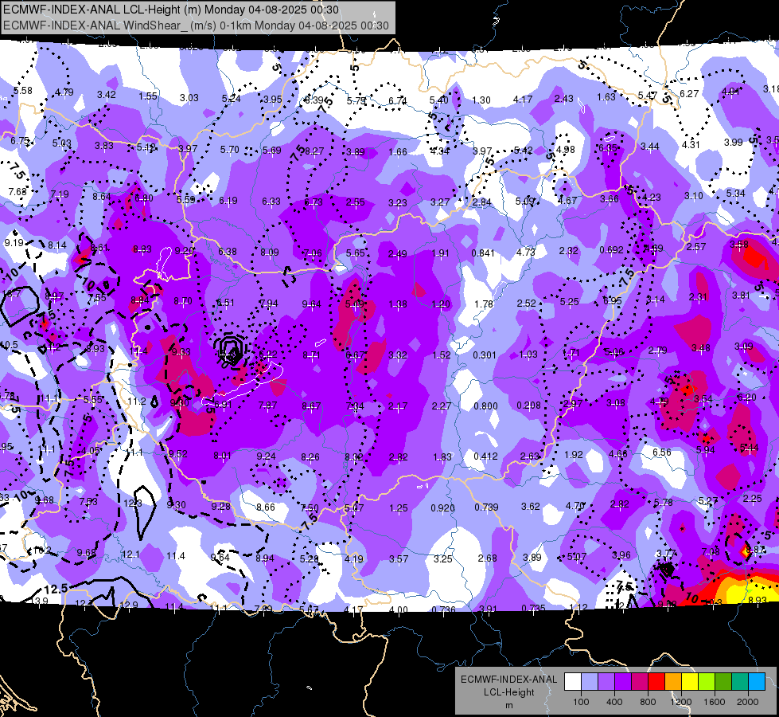Click the wind shear value 0.692
This screenshot has width=779, height=717.
pyautogui.click(x=611, y=250)
